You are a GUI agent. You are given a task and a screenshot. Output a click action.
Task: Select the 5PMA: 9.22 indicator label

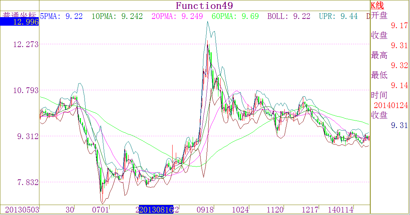pyautogui.click(x=61, y=16)
